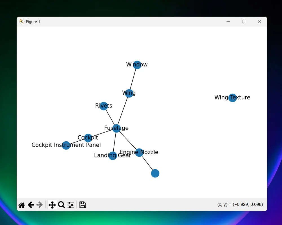Go back to the previous view
The image size is (282, 225).
(x=31, y=205)
